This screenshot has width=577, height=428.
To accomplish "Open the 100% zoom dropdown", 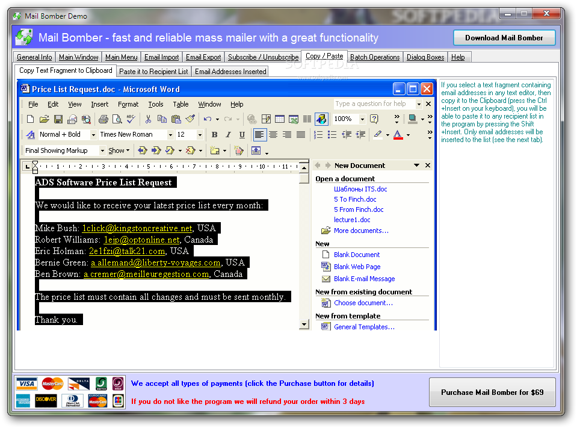I will click(x=362, y=119).
